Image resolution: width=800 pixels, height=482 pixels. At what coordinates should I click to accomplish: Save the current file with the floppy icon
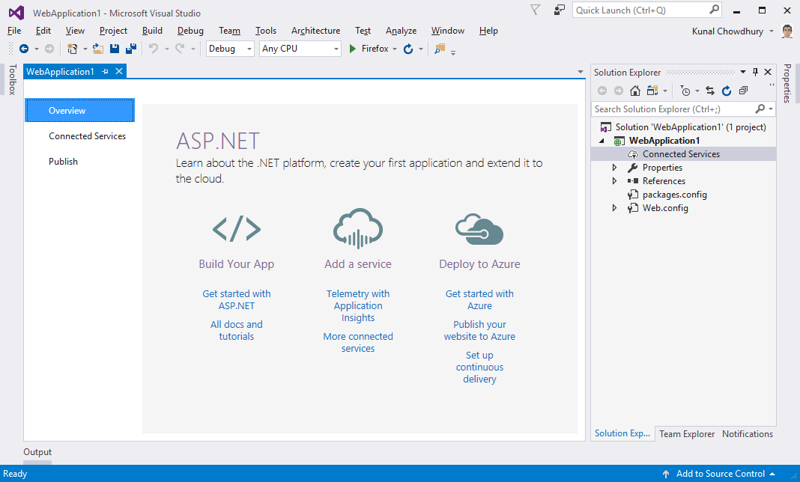tap(115, 49)
